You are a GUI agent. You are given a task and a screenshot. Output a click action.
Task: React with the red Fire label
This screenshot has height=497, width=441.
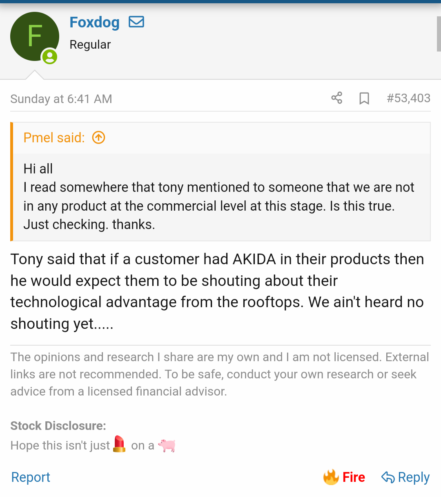coord(354,477)
